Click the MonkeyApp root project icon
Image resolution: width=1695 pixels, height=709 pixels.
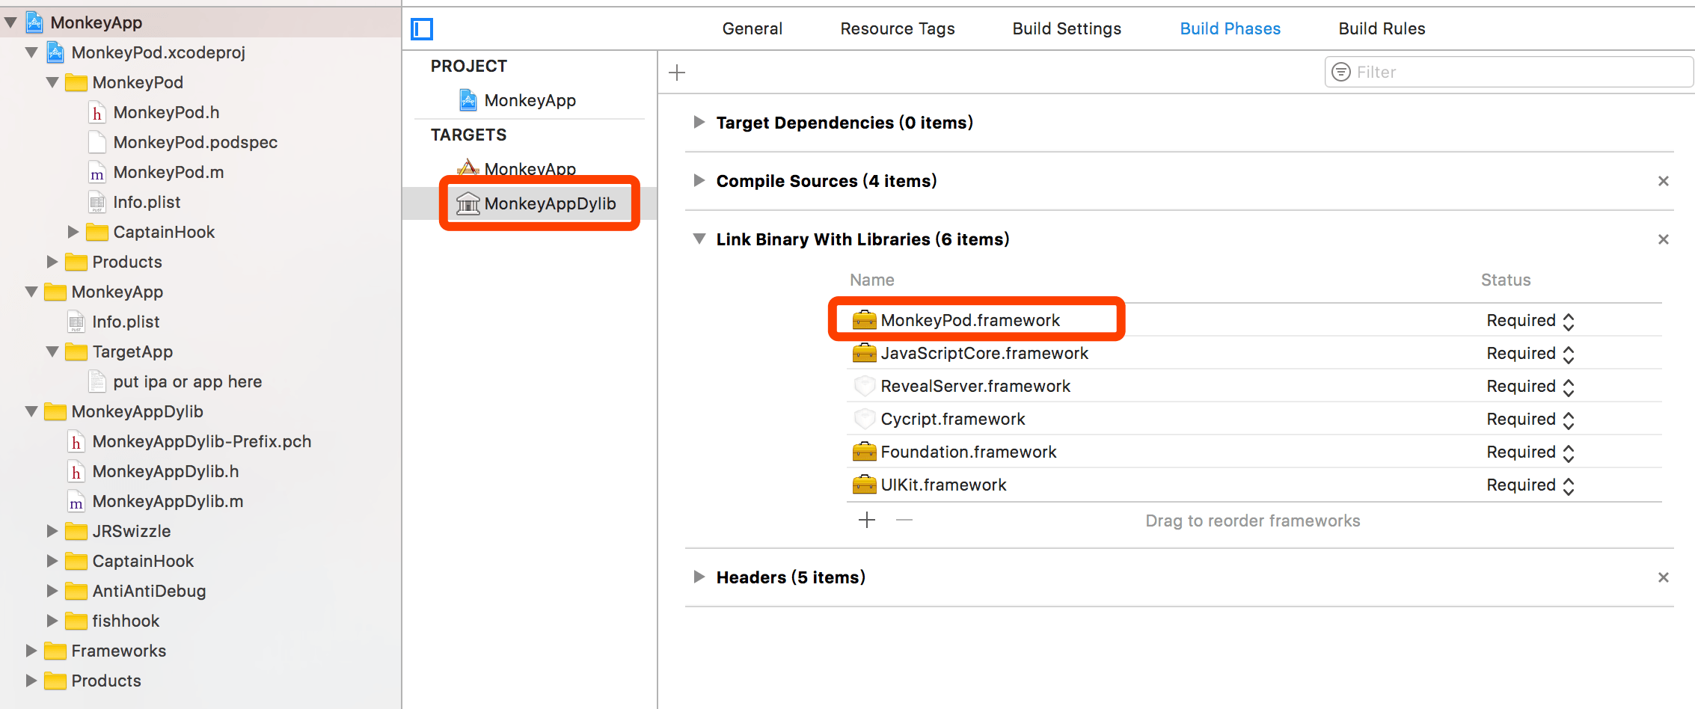point(34,22)
